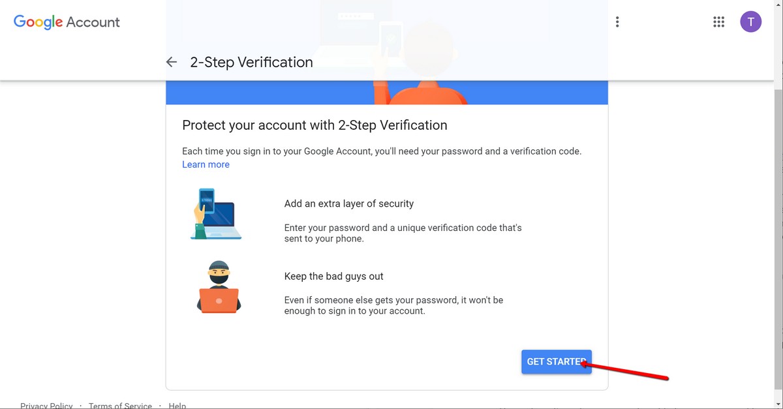Open the Terms of Service link
The image size is (783, 409).
point(120,405)
